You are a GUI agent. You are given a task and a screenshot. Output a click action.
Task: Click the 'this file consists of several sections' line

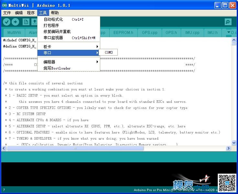[x=43, y=83]
